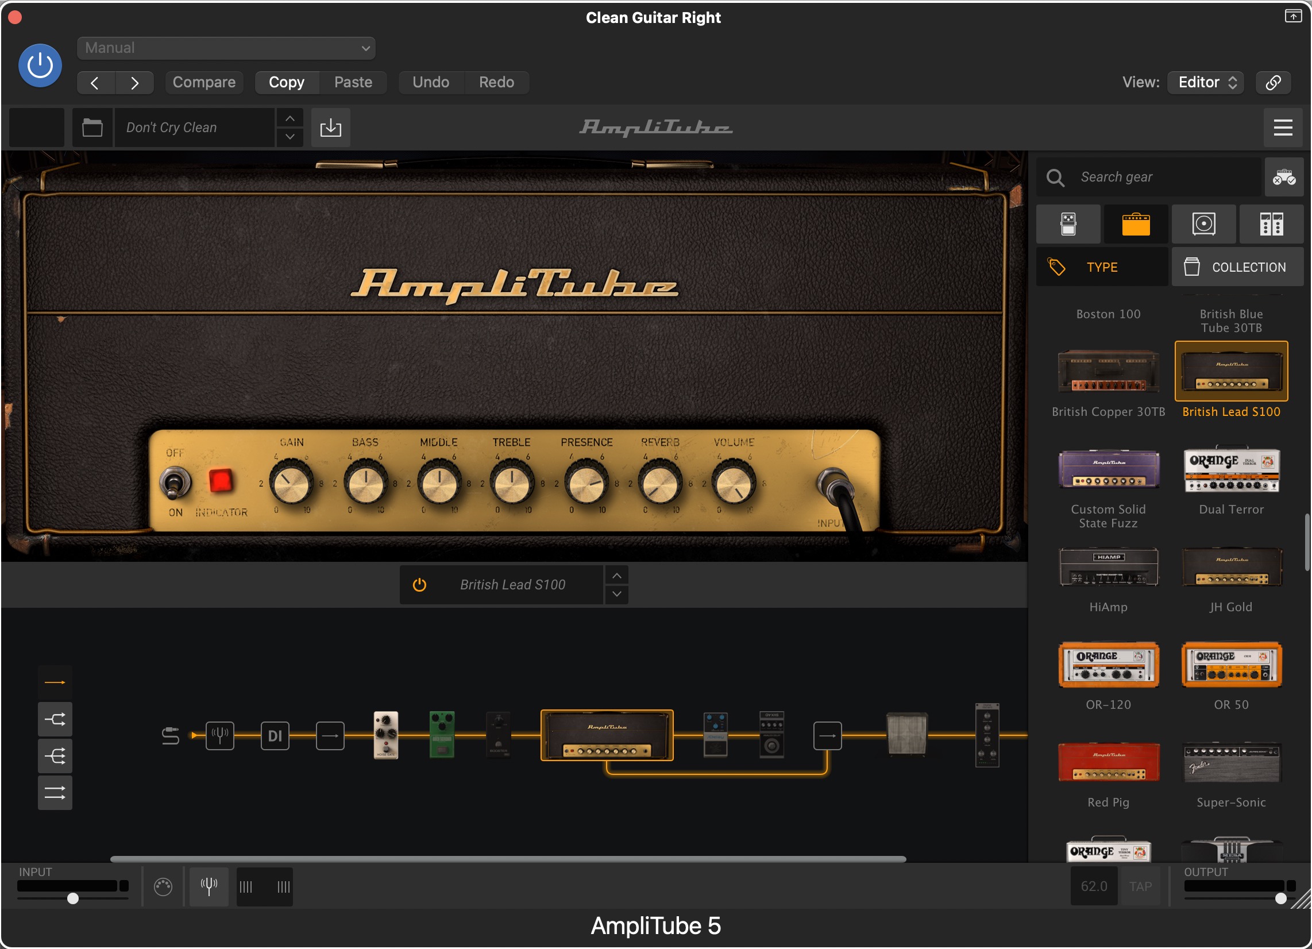
Task: Click the Copy button
Action: [287, 83]
